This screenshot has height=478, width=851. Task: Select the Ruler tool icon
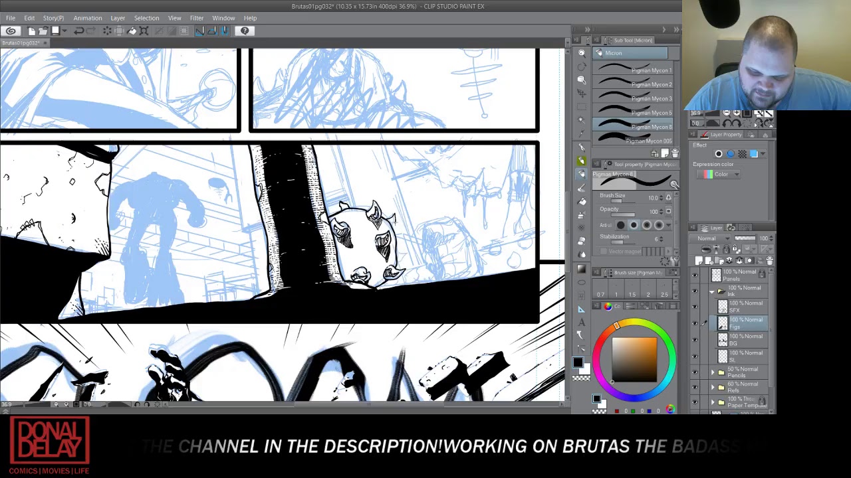coord(582,309)
